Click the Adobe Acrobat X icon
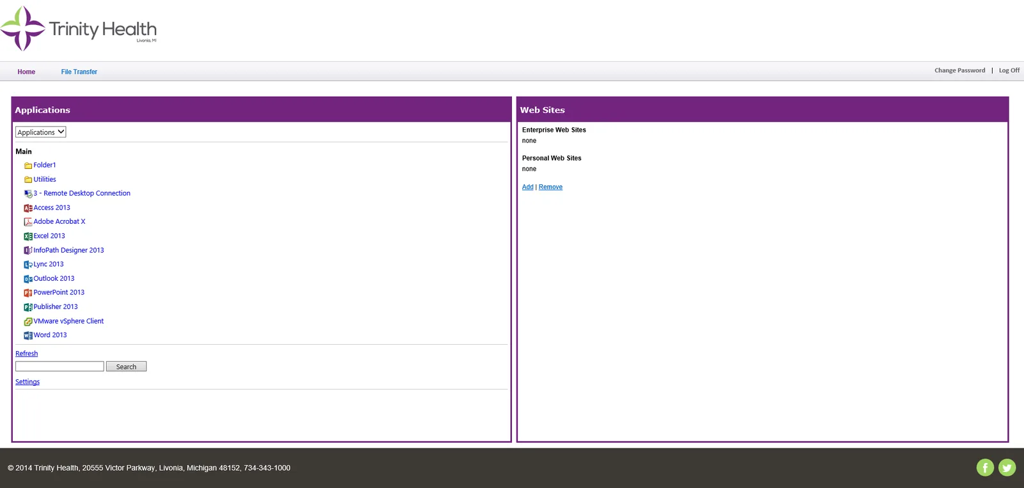Viewport: 1024px width, 488px height. (28, 222)
